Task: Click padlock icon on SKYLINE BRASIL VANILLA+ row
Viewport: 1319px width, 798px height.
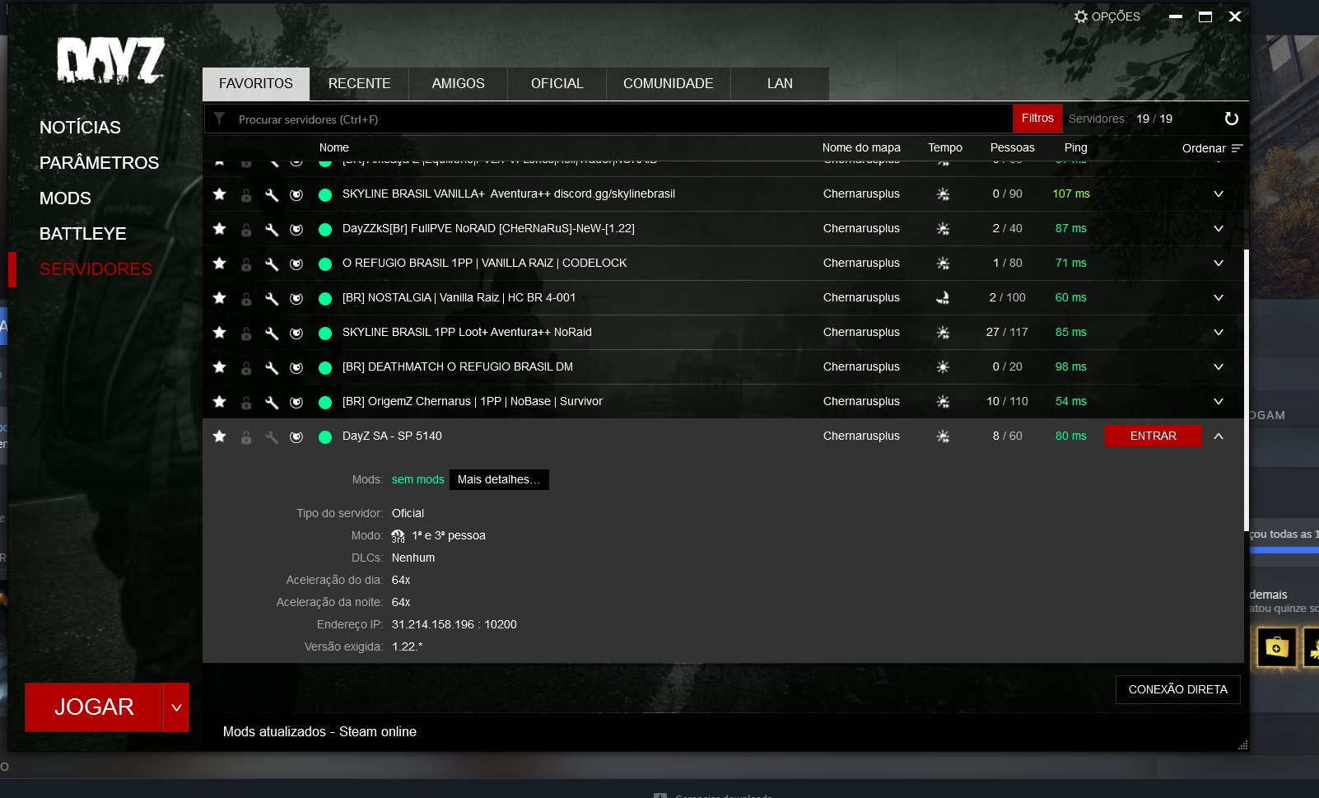Action: (x=246, y=195)
